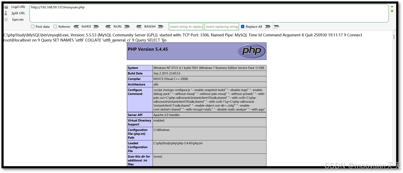Viewport: 403px width, 173px height.
Task: Select the 'Virtual Directory Support' label
Action: pos(139,122)
